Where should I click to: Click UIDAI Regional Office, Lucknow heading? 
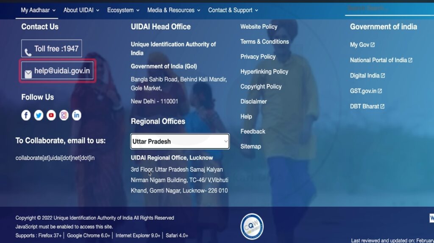click(172, 158)
